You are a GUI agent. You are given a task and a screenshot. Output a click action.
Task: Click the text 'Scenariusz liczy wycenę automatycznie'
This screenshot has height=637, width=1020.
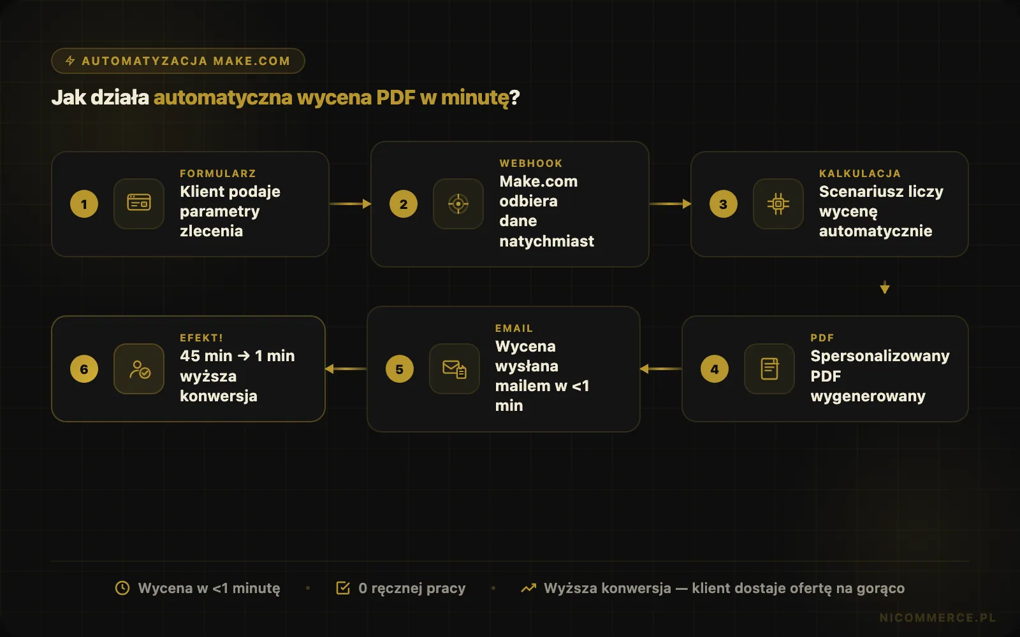pyautogui.click(x=881, y=211)
